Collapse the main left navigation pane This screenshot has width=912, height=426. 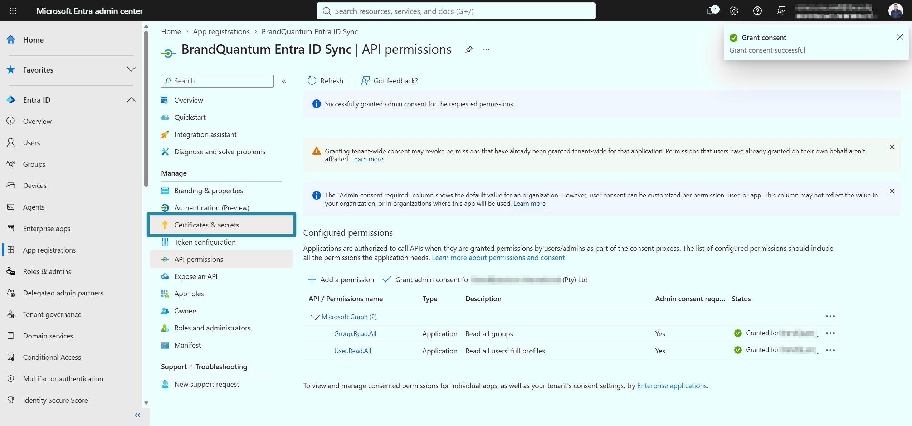click(137, 415)
